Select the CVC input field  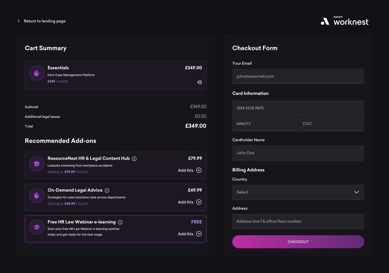331,124
